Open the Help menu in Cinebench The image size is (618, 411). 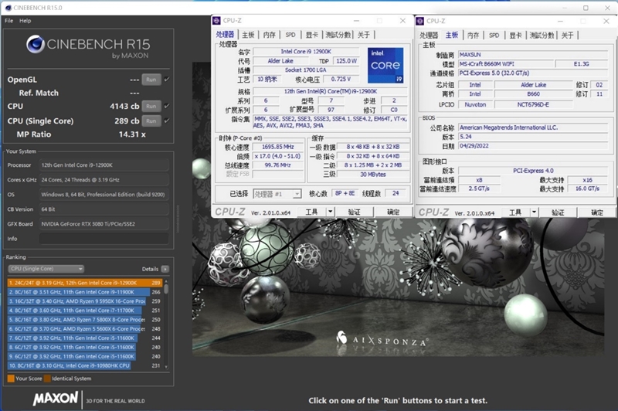coord(25,21)
